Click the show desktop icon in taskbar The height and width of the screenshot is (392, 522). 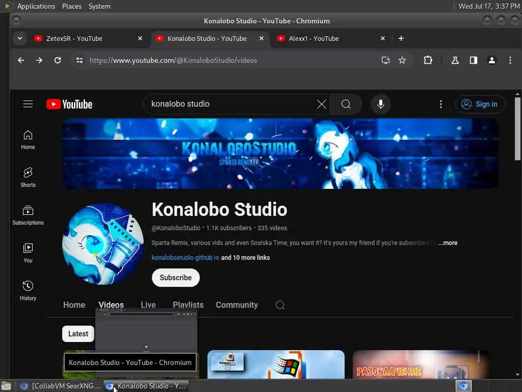pos(6,386)
